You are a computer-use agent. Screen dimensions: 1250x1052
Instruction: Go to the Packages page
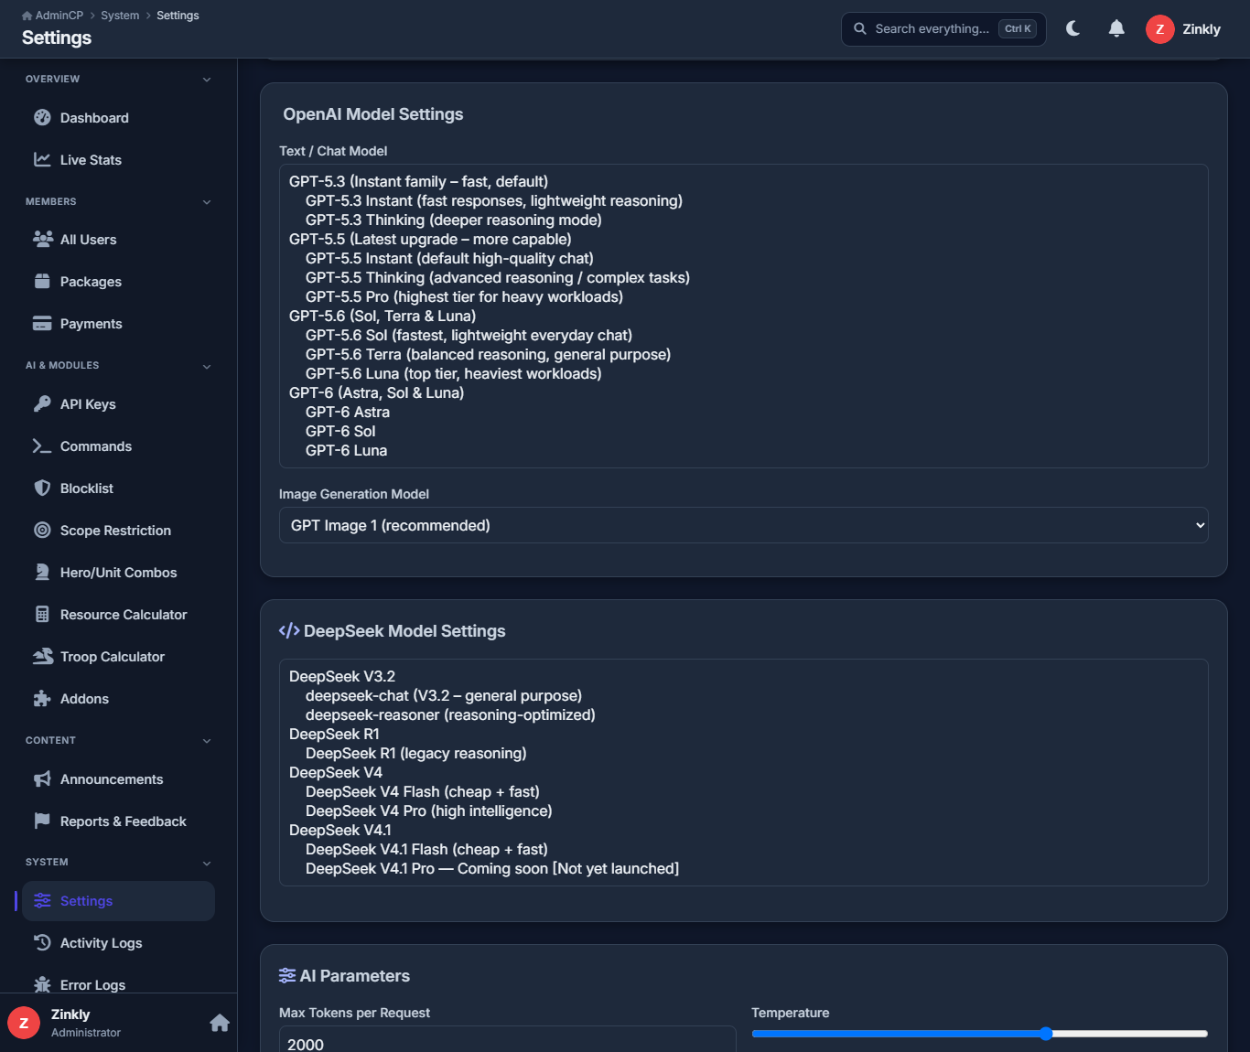(118, 281)
